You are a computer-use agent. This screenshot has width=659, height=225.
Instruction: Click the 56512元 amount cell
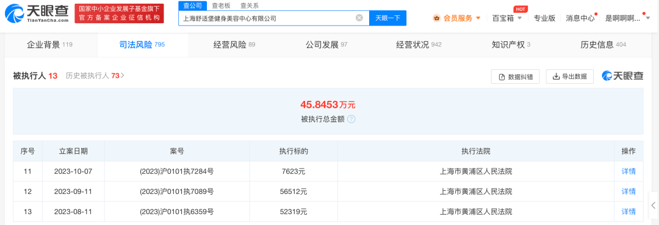[293, 192]
